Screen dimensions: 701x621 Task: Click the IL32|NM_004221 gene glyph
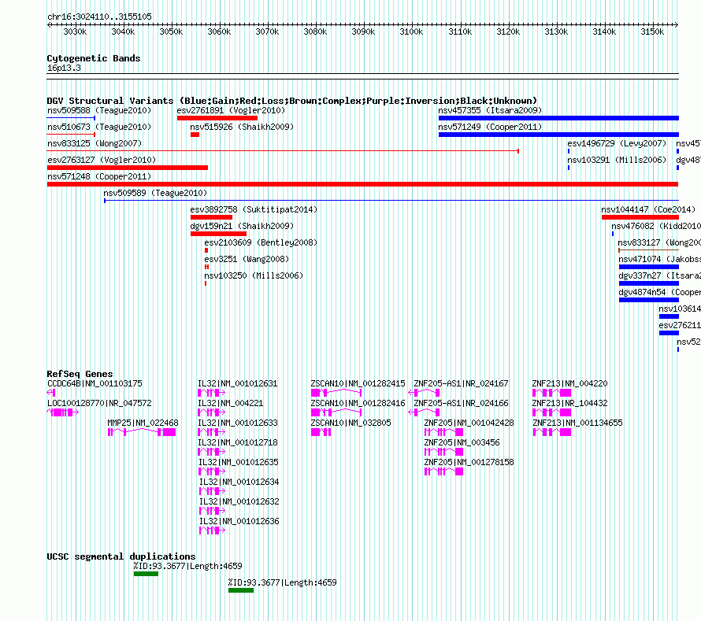[211, 412]
